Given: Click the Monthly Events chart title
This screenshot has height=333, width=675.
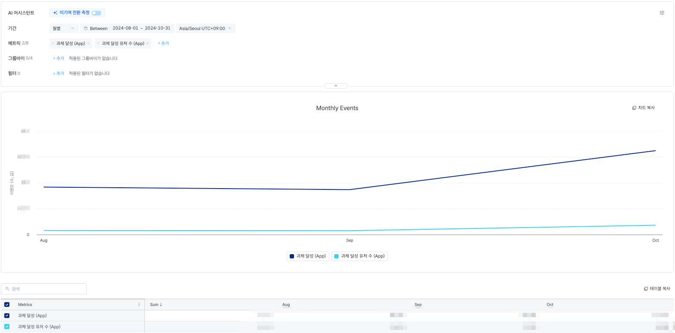Looking at the screenshot, I should (x=337, y=108).
